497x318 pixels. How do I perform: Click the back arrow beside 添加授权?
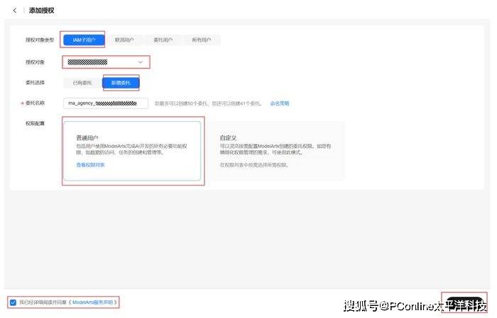(x=15, y=11)
